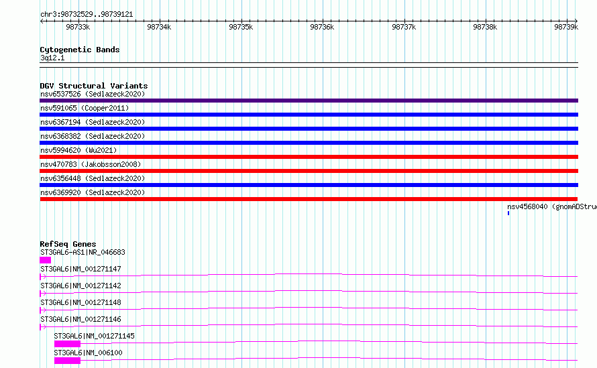
Task: Click the blue bar under nsv6367194
Action: tap(309, 129)
